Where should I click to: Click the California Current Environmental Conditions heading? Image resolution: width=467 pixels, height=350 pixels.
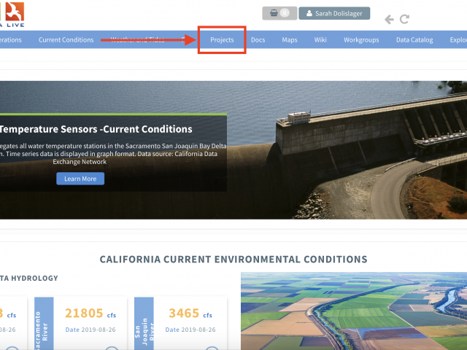pyautogui.click(x=233, y=260)
